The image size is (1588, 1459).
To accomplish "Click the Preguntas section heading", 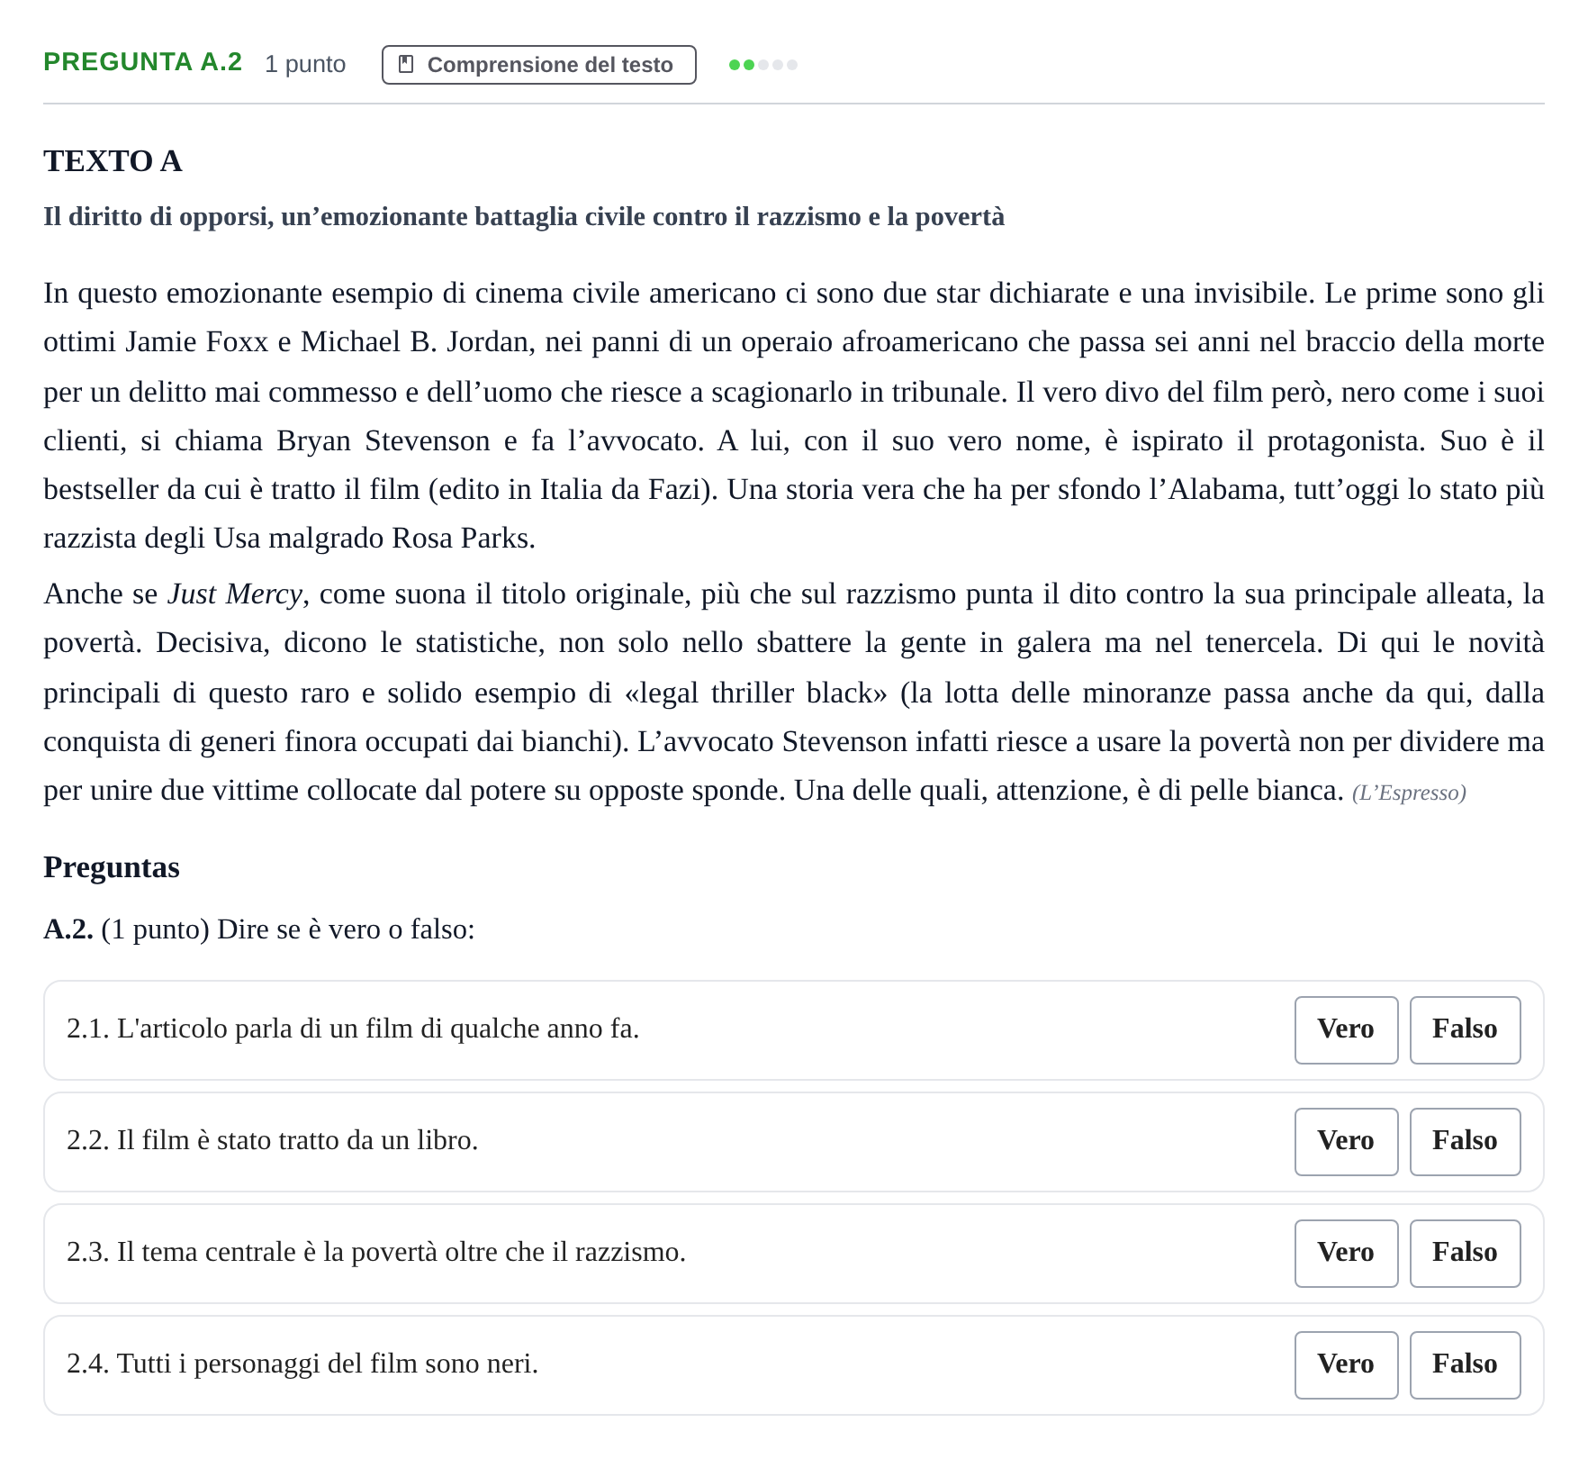I will pyautogui.click(x=112, y=867).
